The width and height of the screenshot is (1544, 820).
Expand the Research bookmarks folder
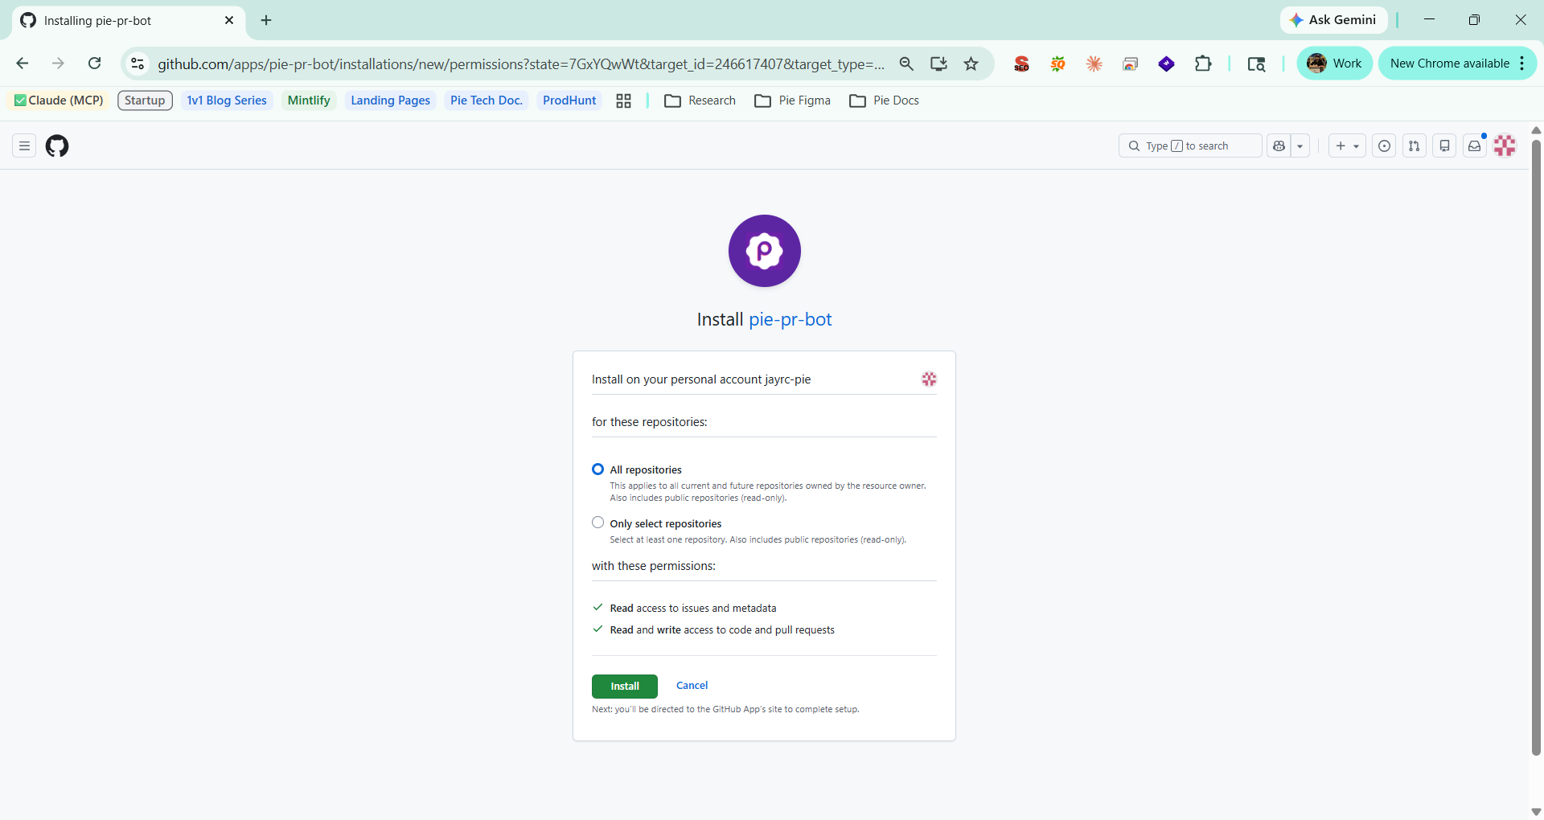click(700, 100)
